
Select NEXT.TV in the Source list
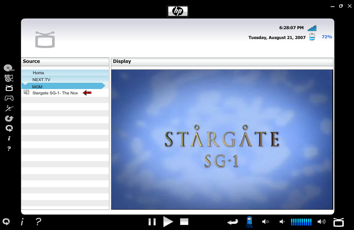(x=65, y=80)
